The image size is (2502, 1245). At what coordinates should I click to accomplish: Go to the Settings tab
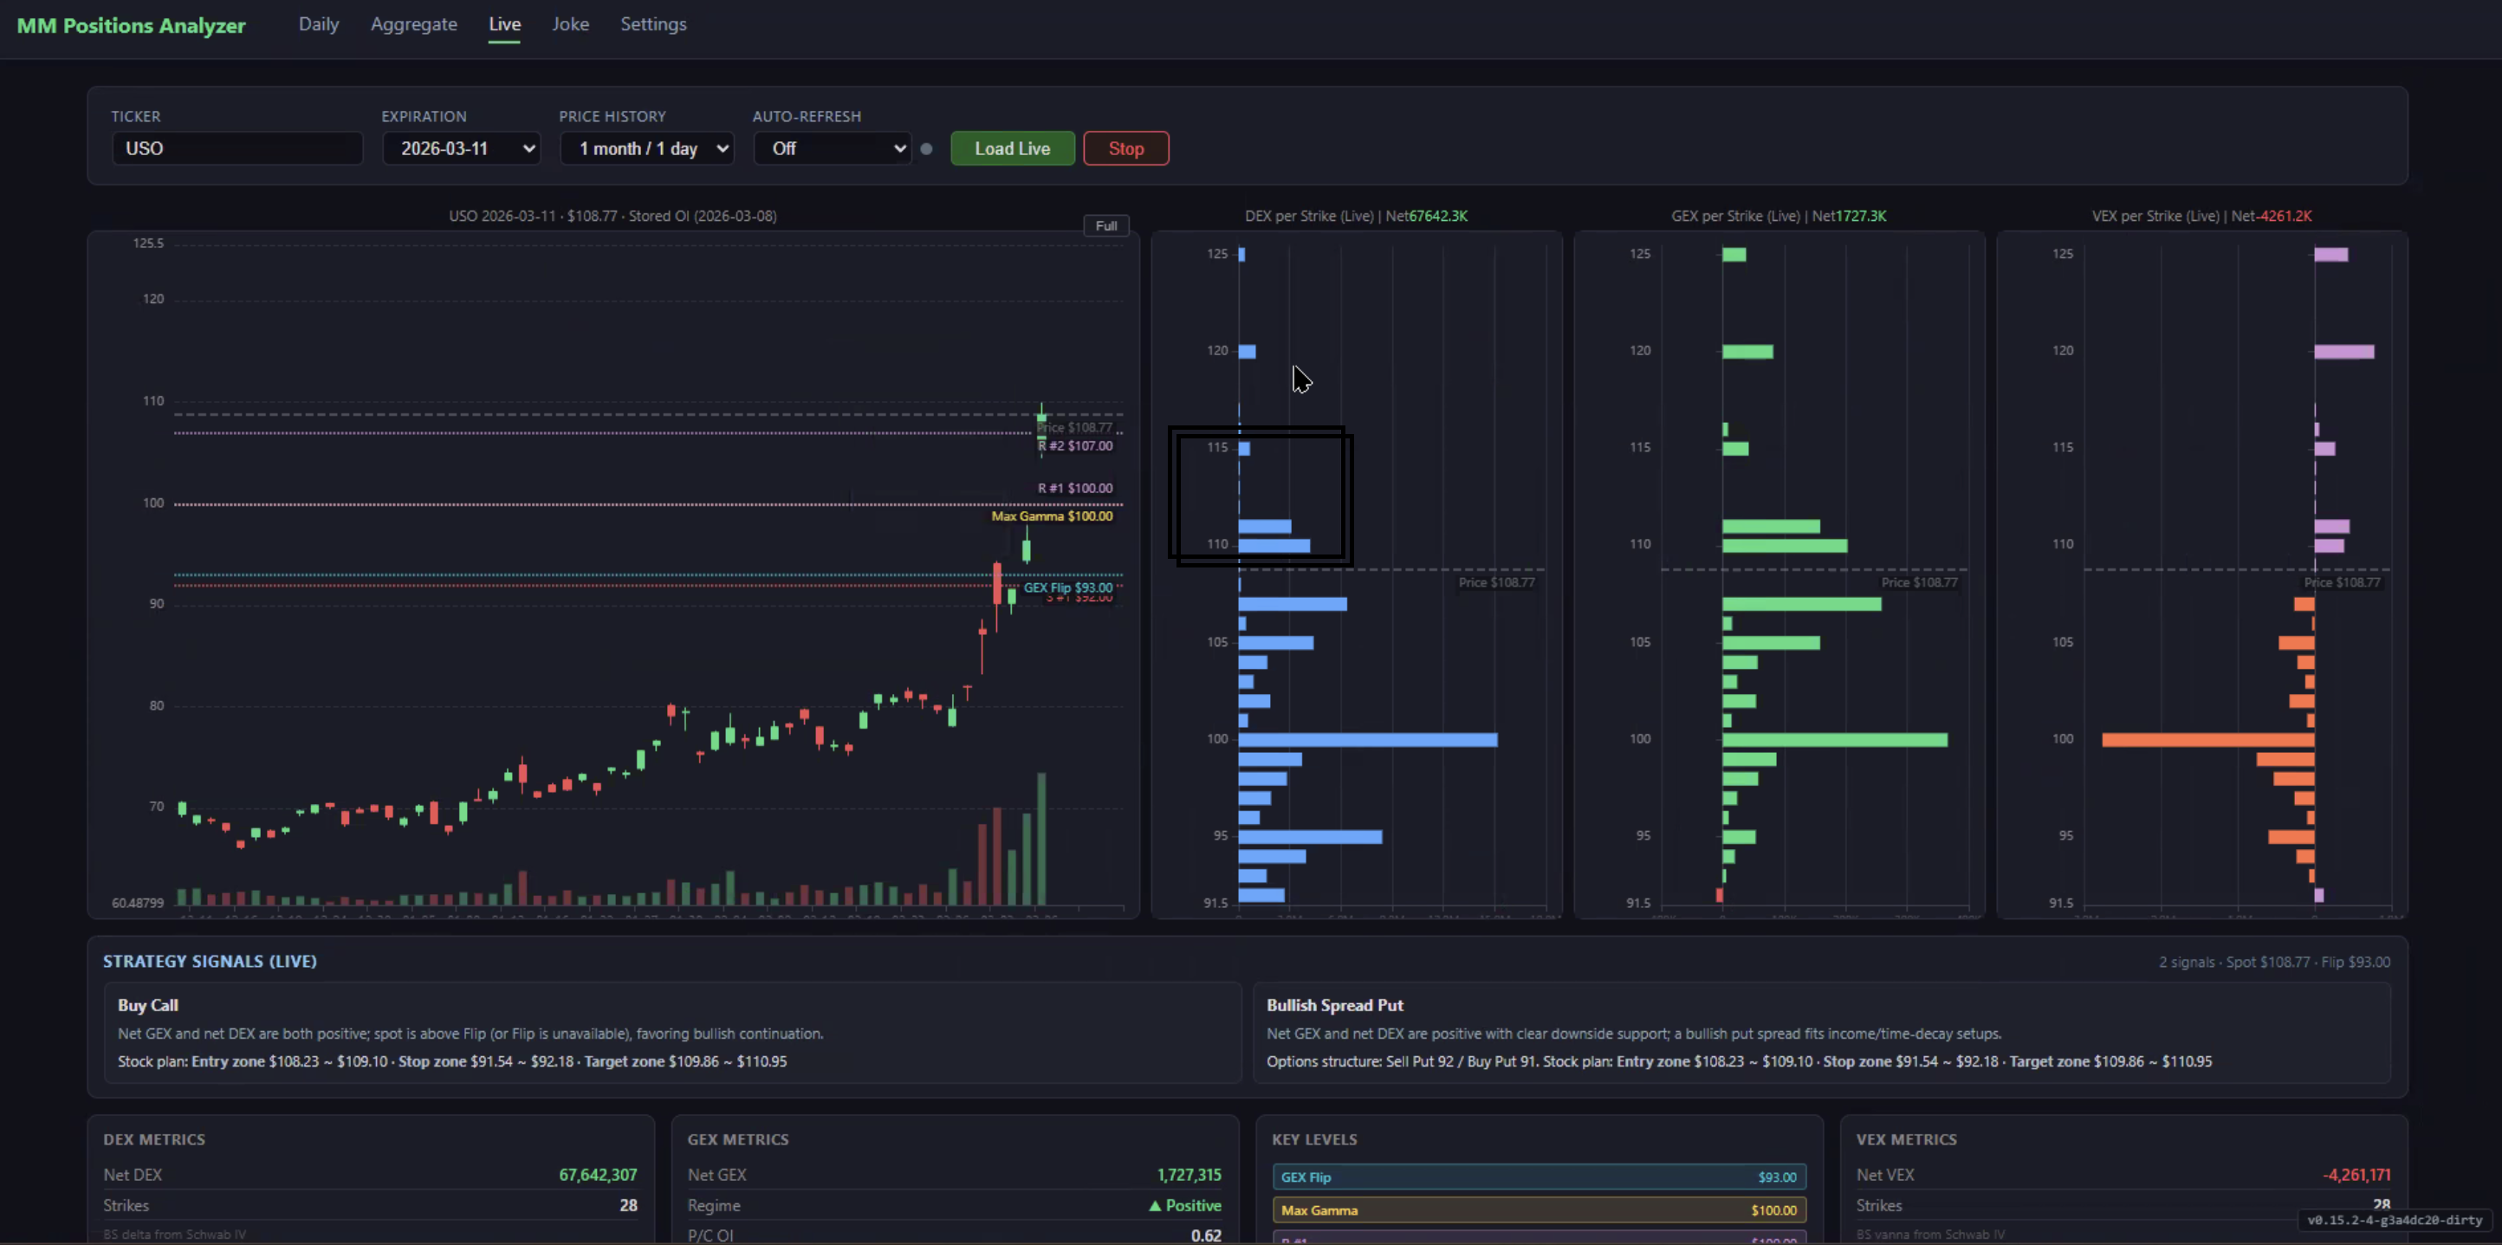(652, 24)
